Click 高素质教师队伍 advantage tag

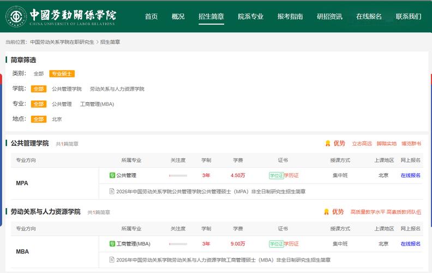[404, 212]
